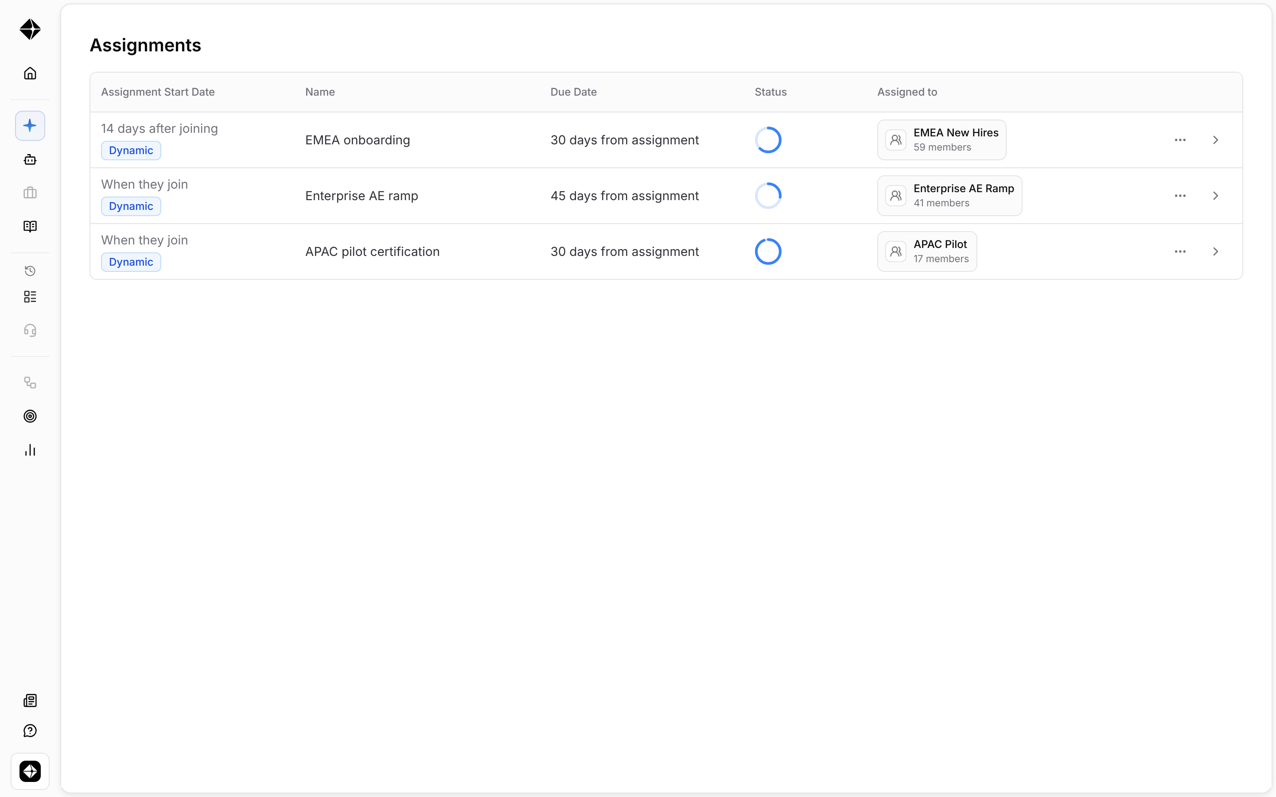Image resolution: width=1276 pixels, height=797 pixels.
Task: Click the Enterprise AE ramp progress ring
Action: [768, 196]
